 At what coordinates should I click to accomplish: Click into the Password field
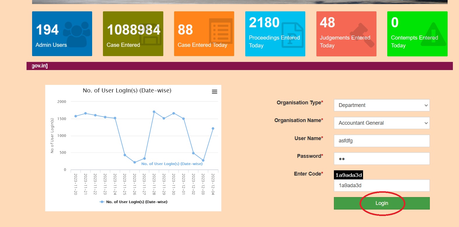click(381, 159)
